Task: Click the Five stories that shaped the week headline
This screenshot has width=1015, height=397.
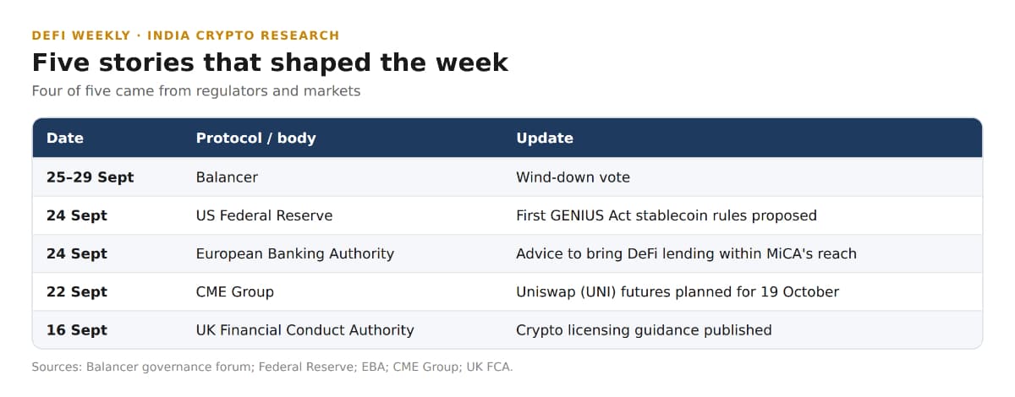Action: tap(270, 63)
